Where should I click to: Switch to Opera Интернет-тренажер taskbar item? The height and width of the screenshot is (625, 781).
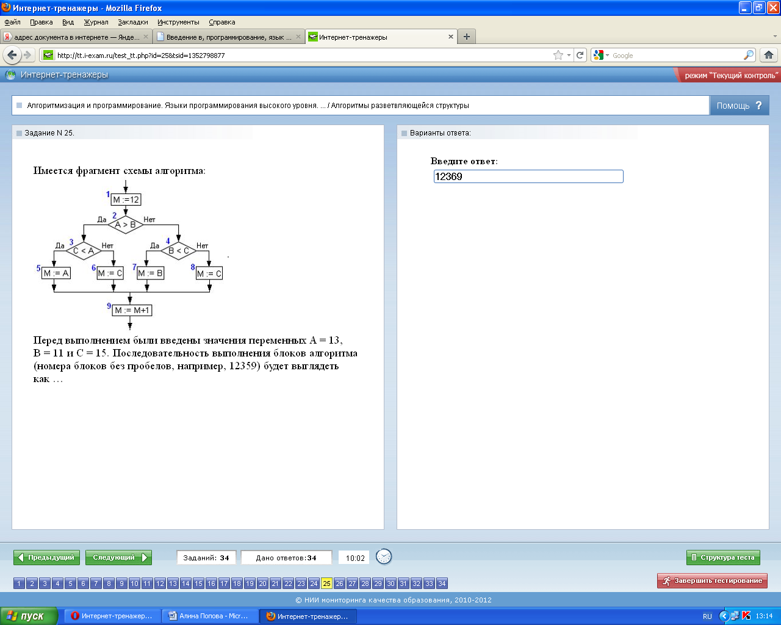[112, 616]
